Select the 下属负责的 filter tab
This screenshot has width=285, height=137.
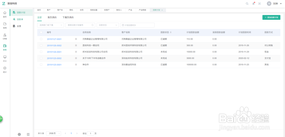pyautogui.click(x=68, y=17)
